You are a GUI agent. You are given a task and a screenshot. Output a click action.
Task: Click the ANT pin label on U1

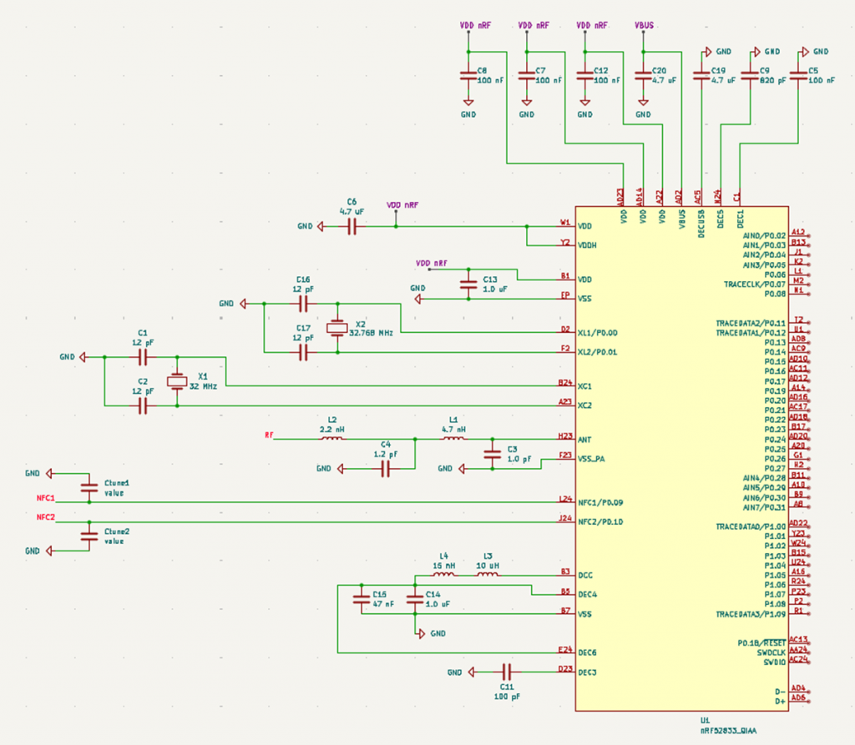click(x=585, y=439)
